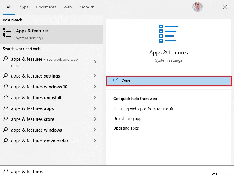Select 'apps & features windows' suggestion text
This screenshot has width=234, height=177.
[x=36, y=130]
